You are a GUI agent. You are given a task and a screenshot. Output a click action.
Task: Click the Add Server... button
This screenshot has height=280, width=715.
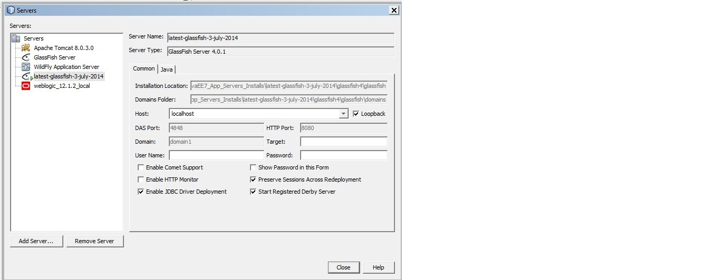[36, 241]
